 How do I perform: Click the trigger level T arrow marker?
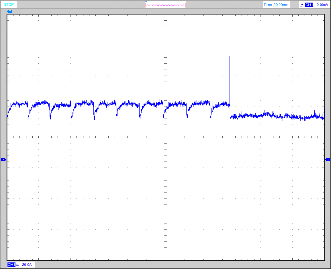(x=327, y=160)
